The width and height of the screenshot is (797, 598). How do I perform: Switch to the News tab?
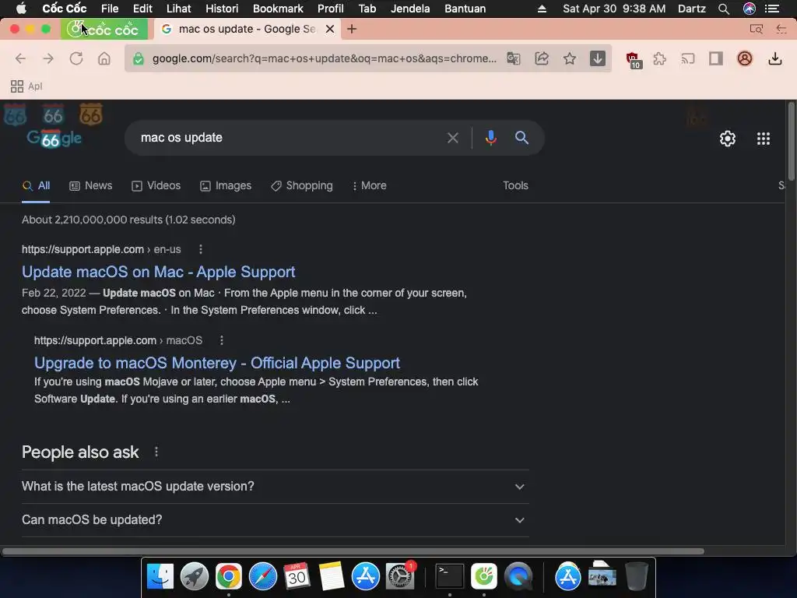(x=90, y=185)
